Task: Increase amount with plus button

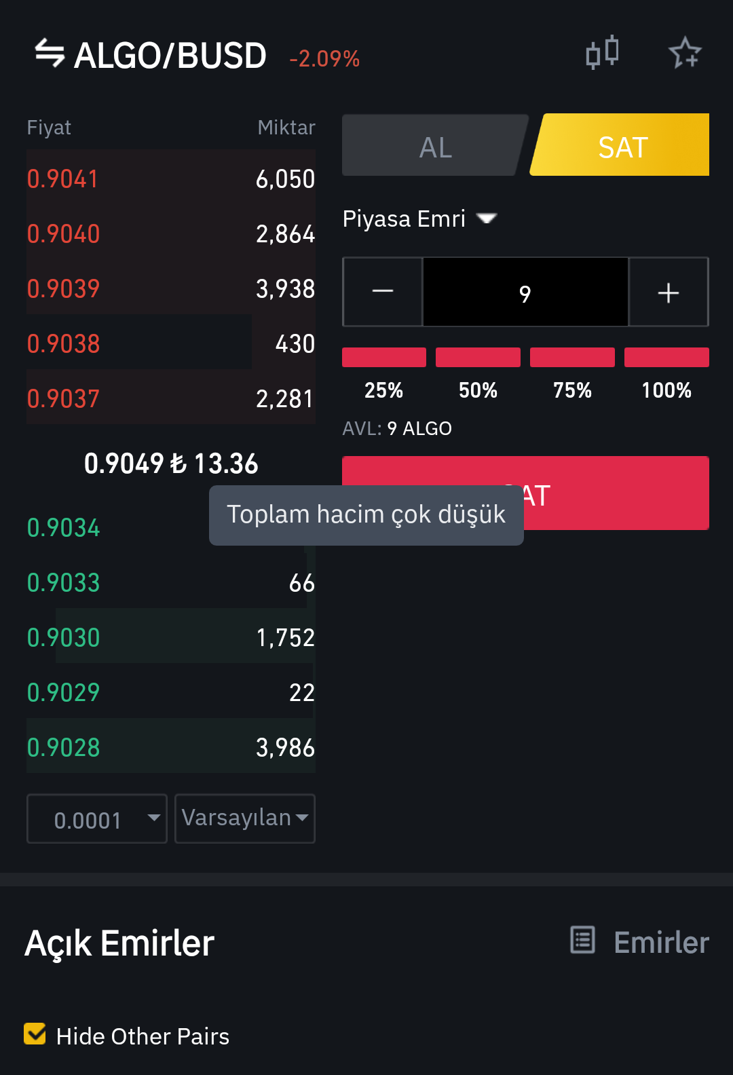Action: (x=669, y=292)
